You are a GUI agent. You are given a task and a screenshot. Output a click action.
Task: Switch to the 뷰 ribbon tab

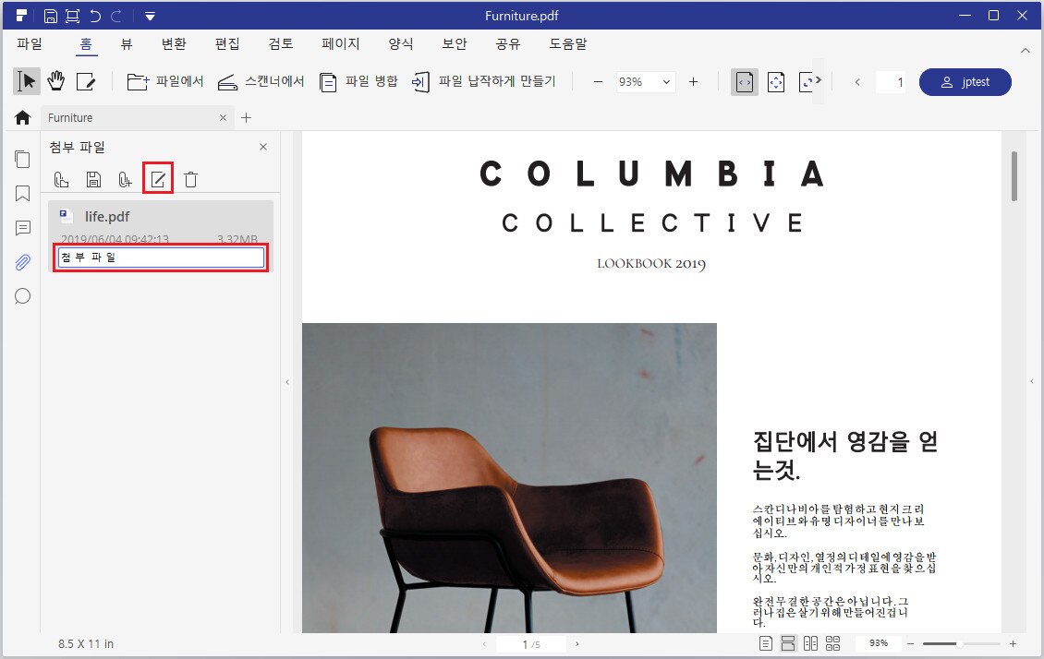[127, 44]
